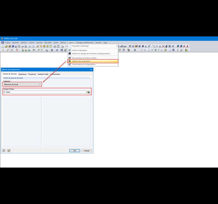218x204 pixels.
Task: Open the Modifier menu
Action: [15, 43]
